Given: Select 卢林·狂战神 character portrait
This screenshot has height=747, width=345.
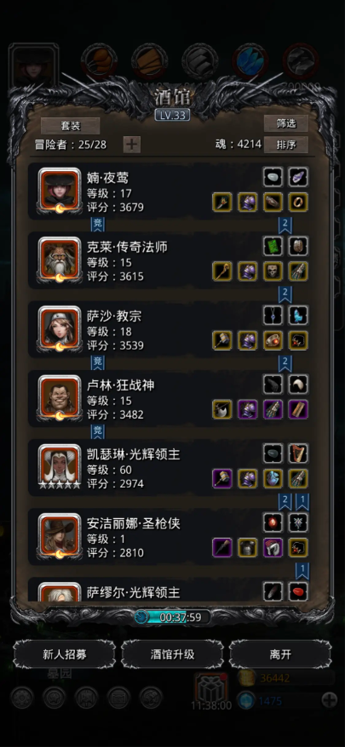Looking at the screenshot, I should coord(60,397).
